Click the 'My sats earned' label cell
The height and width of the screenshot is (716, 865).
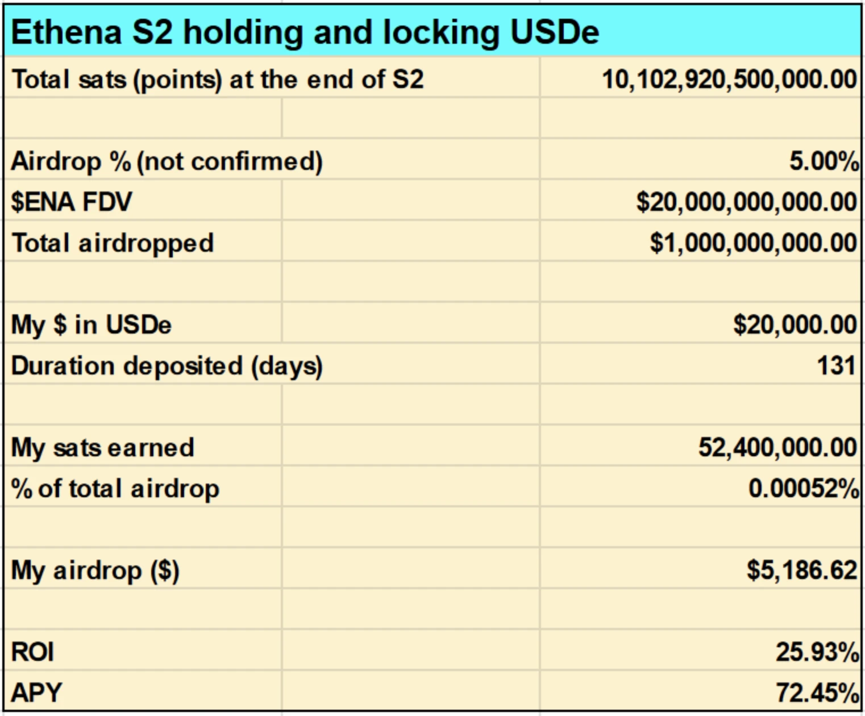point(102,448)
